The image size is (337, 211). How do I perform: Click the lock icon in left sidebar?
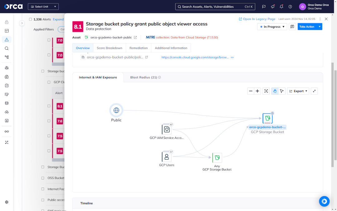click(7, 22)
